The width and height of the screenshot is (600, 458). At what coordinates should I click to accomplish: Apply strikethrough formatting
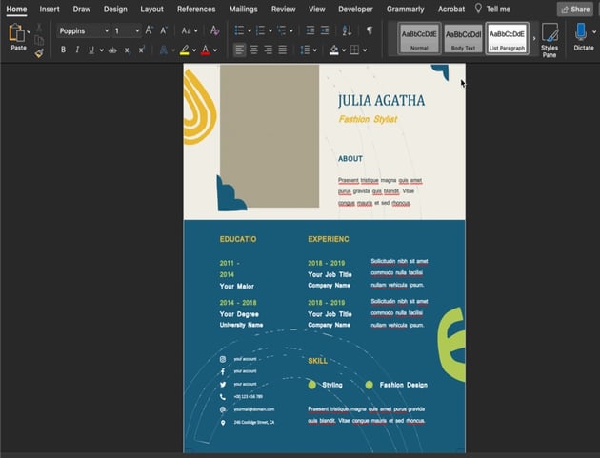[x=112, y=50]
